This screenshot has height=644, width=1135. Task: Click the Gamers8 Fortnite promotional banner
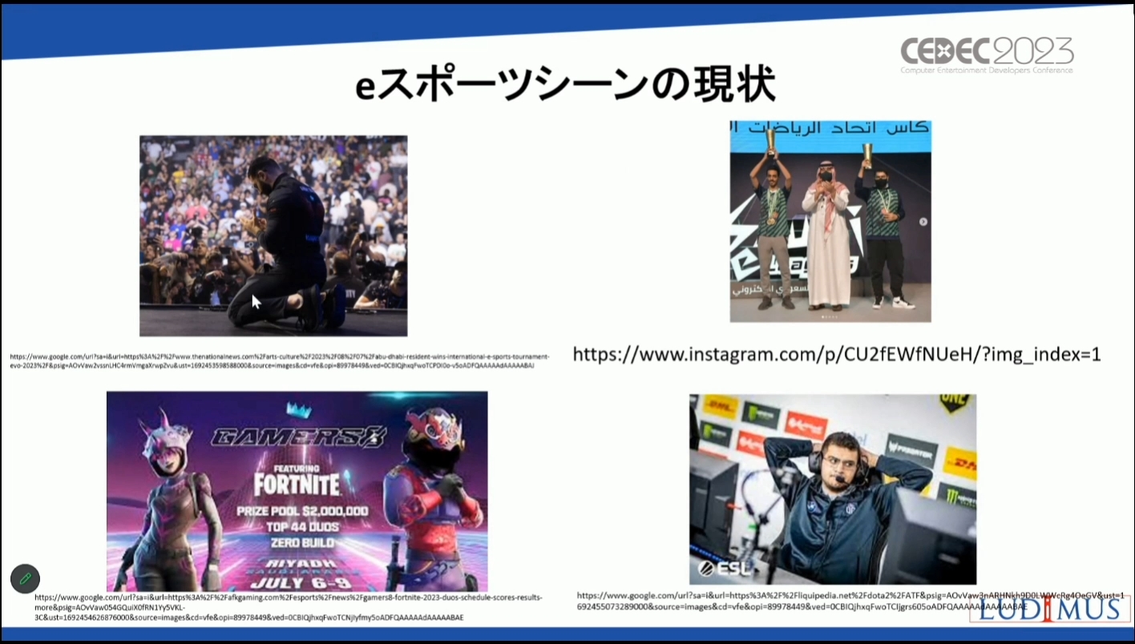point(297,491)
